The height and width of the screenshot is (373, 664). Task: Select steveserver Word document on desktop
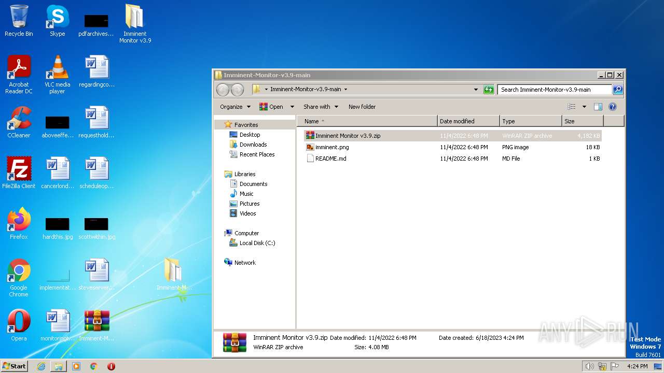[x=96, y=275]
